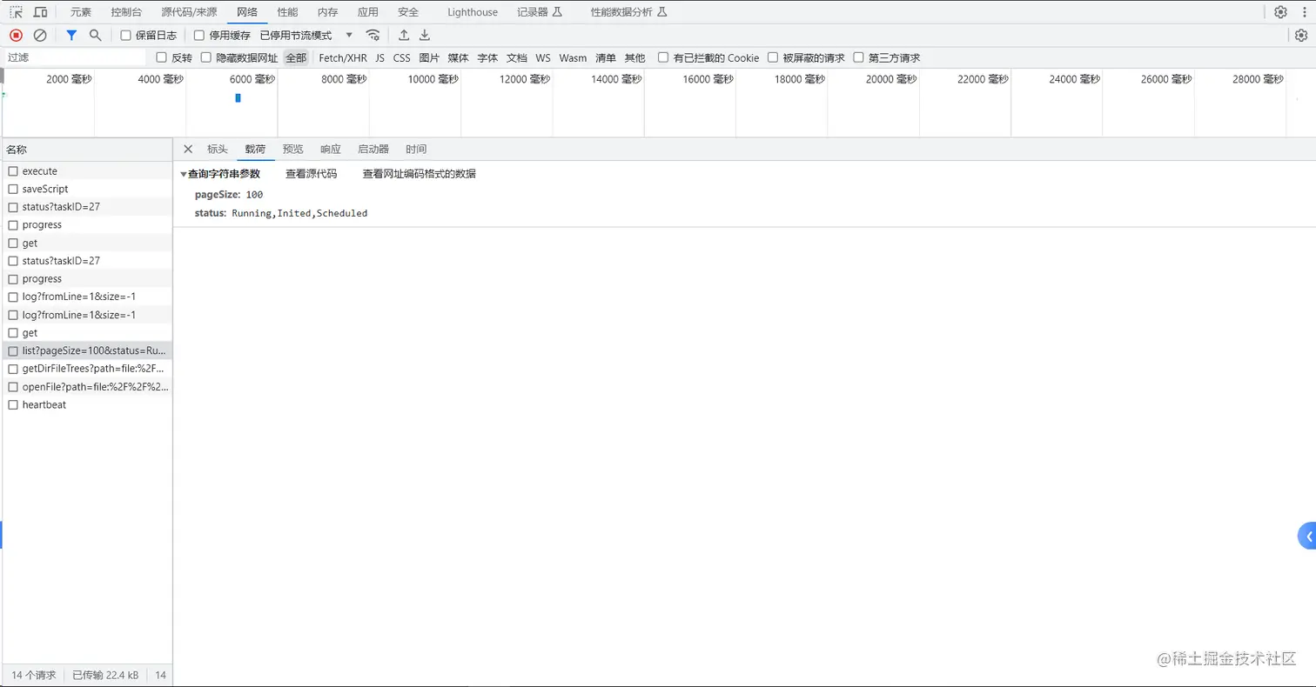Clear the network log icon

coord(40,35)
